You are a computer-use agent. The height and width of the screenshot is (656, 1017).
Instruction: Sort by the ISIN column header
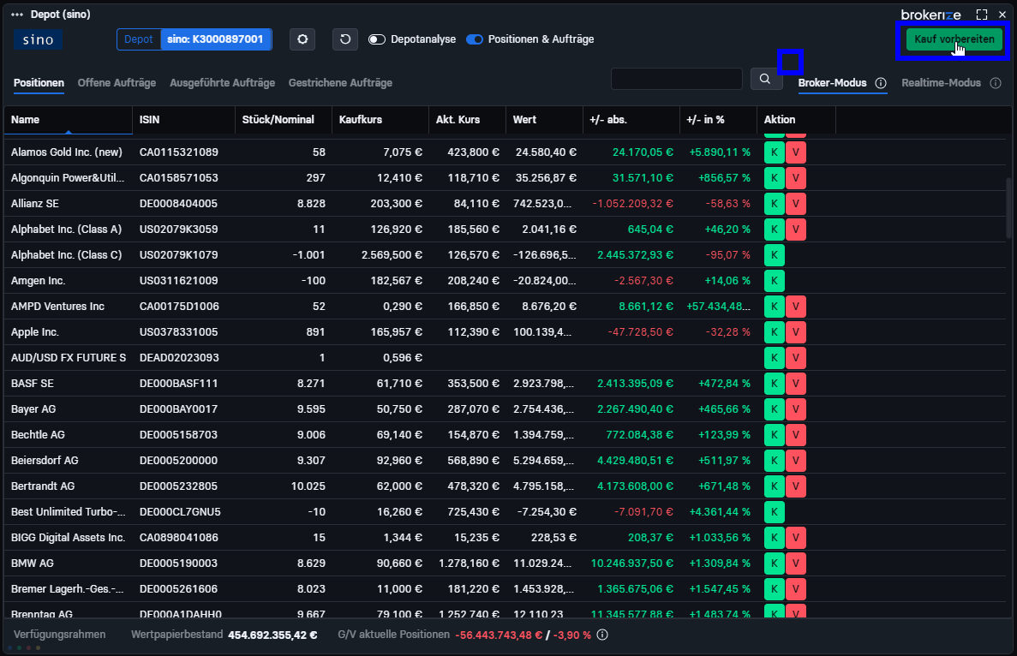184,120
